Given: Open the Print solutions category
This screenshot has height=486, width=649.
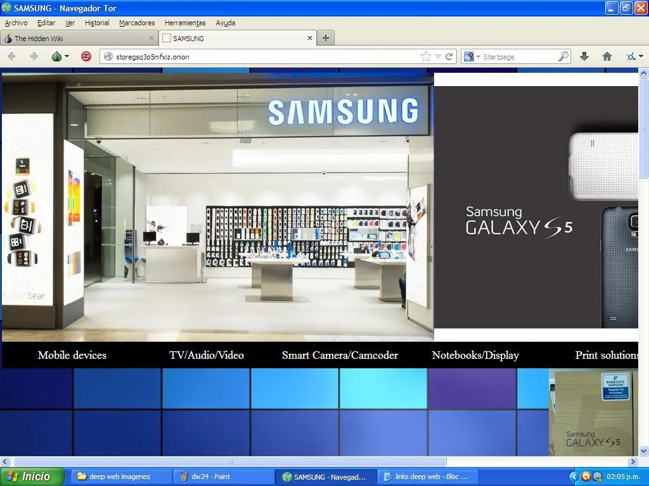Looking at the screenshot, I should click(607, 355).
